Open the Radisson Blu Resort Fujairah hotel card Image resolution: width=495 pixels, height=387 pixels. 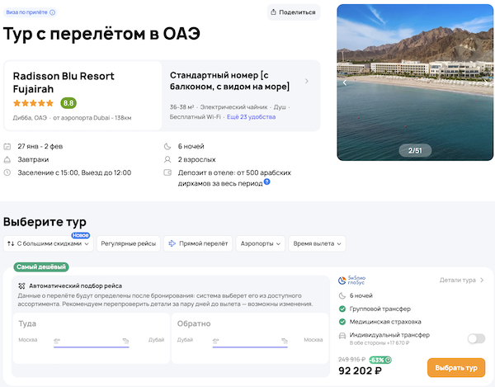click(x=82, y=96)
